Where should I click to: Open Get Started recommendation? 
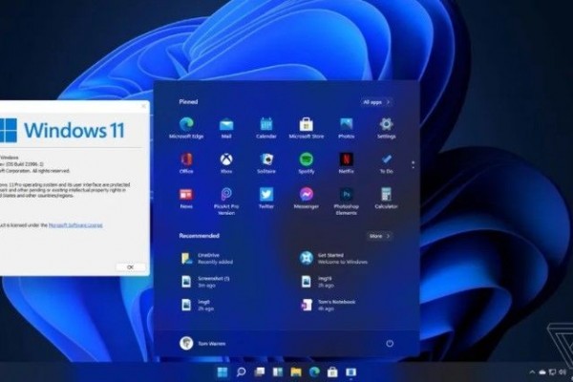coord(333,259)
